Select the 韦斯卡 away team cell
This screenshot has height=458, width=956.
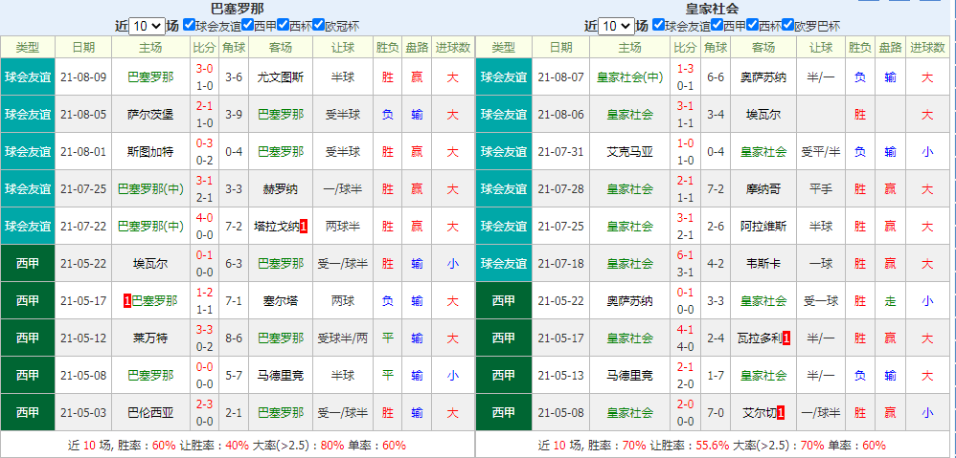pyautogui.click(x=763, y=264)
